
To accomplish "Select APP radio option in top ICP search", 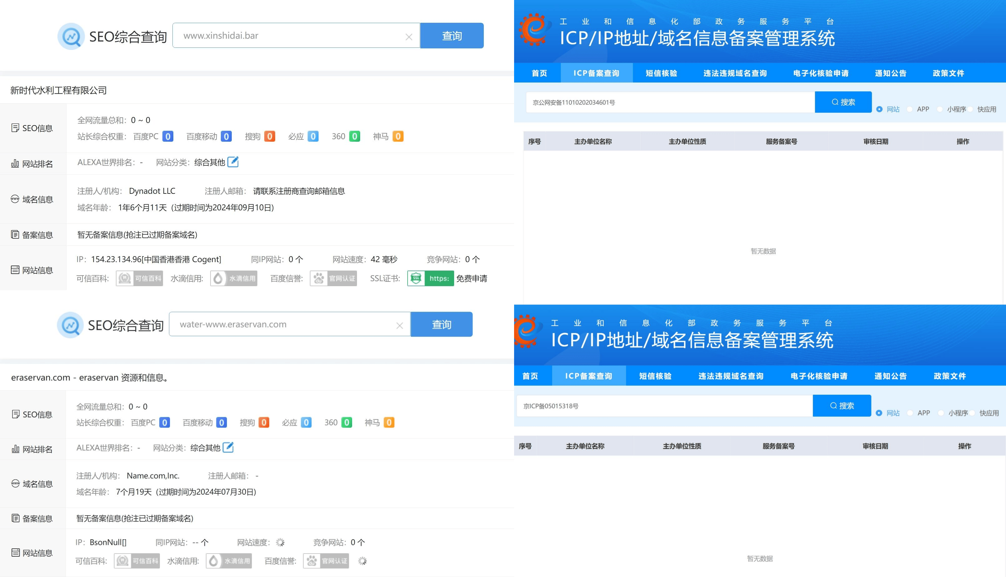I will pos(910,109).
